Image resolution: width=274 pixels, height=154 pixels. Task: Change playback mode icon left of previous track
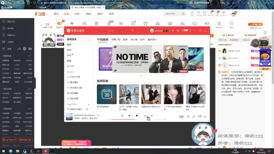(122, 116)
